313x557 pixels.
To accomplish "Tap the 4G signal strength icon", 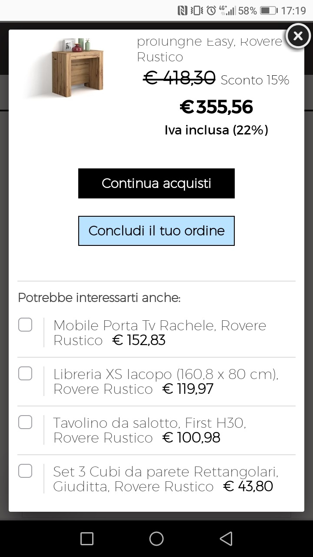I will (x=226, y=10).
